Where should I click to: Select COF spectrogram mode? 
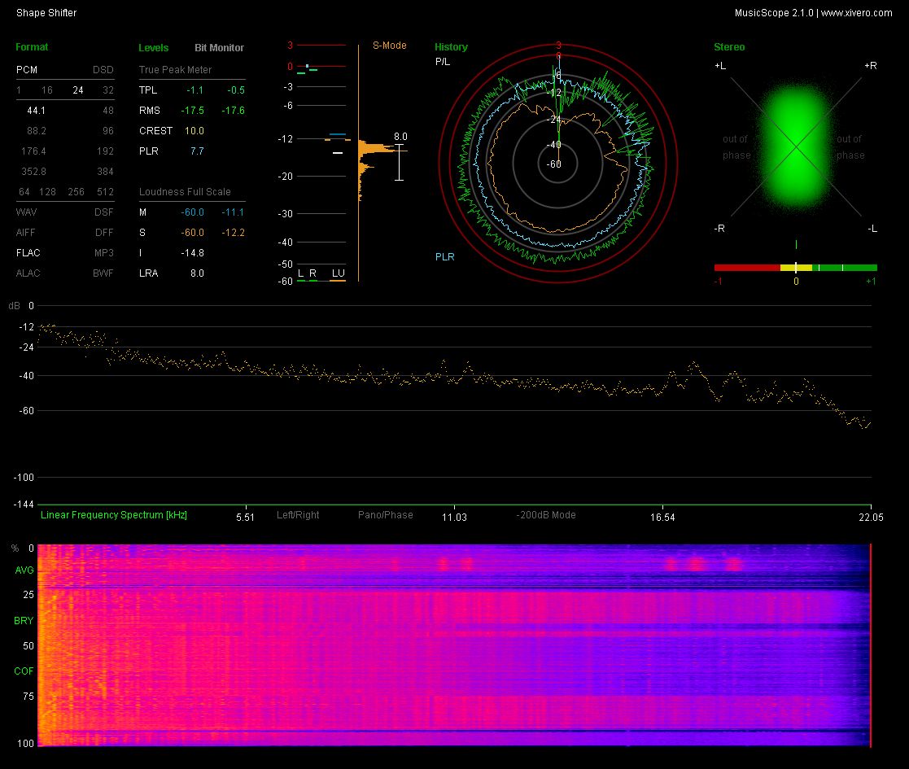(x=24, y=671)
